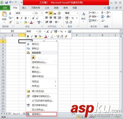123x119 pixels.
Task: Choose 设置单元格格式 menu item
Action: coord(42,96)
